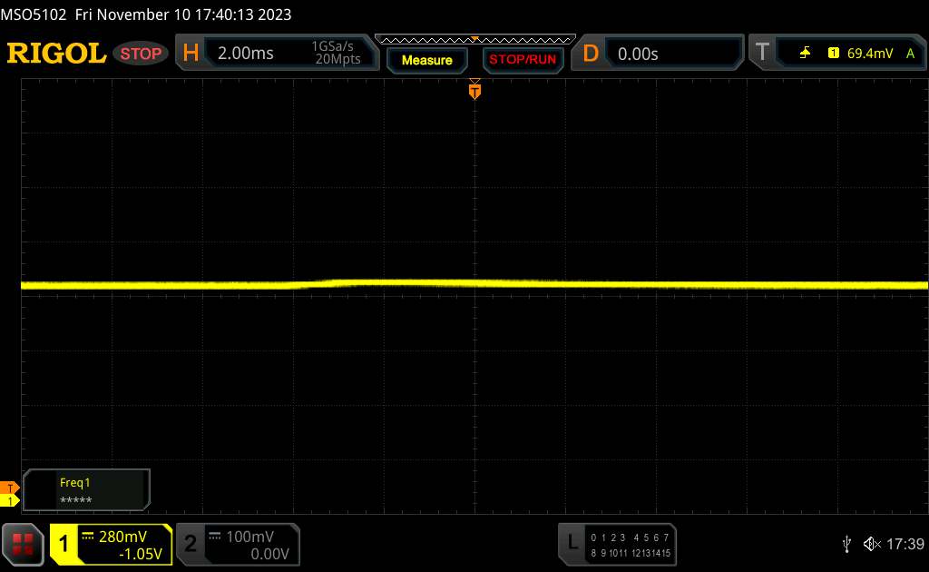Screen dimensions: 929x572
Task: Click the USB connection icon
Action: click(x=847, y=544)
